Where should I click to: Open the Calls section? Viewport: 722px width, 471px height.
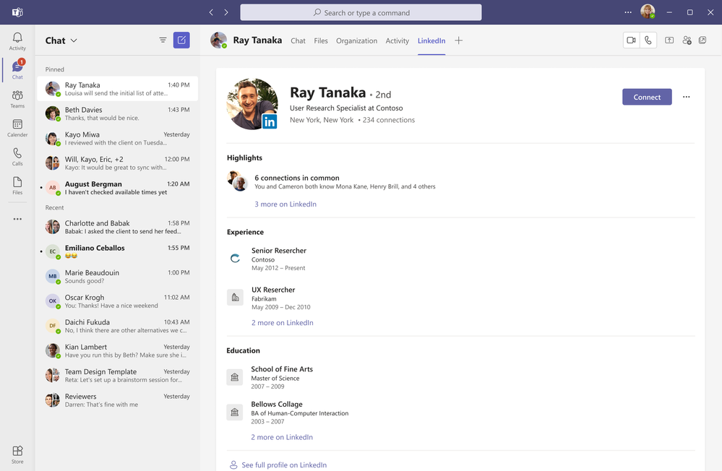[17, 157]
